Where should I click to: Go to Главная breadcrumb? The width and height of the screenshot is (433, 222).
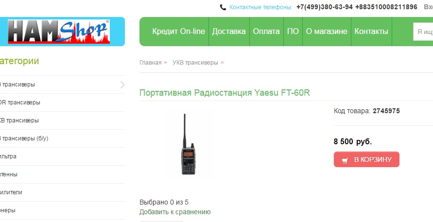click(x=150, y=63)
